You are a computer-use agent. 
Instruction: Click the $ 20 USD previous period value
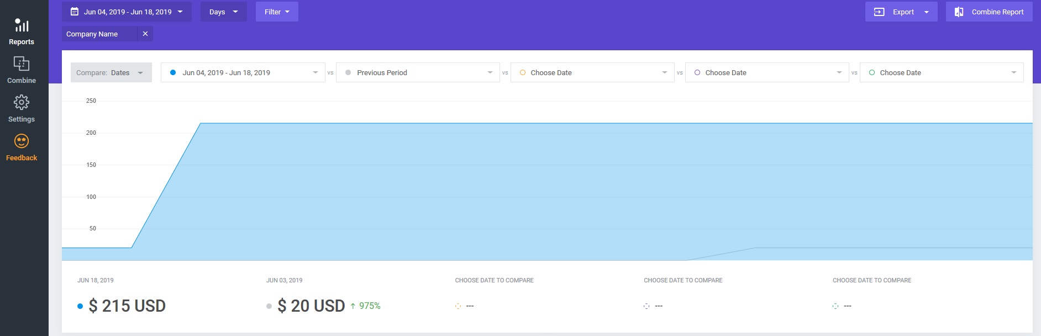(311, 306)
